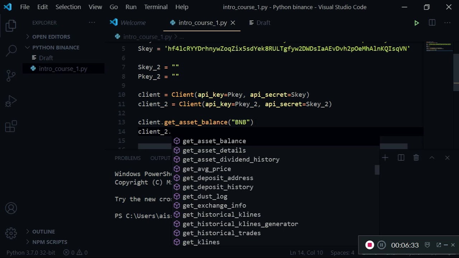Screen dimensions: 459x258
Task: Click the editor minimap code preview
Action: [439, 47]
